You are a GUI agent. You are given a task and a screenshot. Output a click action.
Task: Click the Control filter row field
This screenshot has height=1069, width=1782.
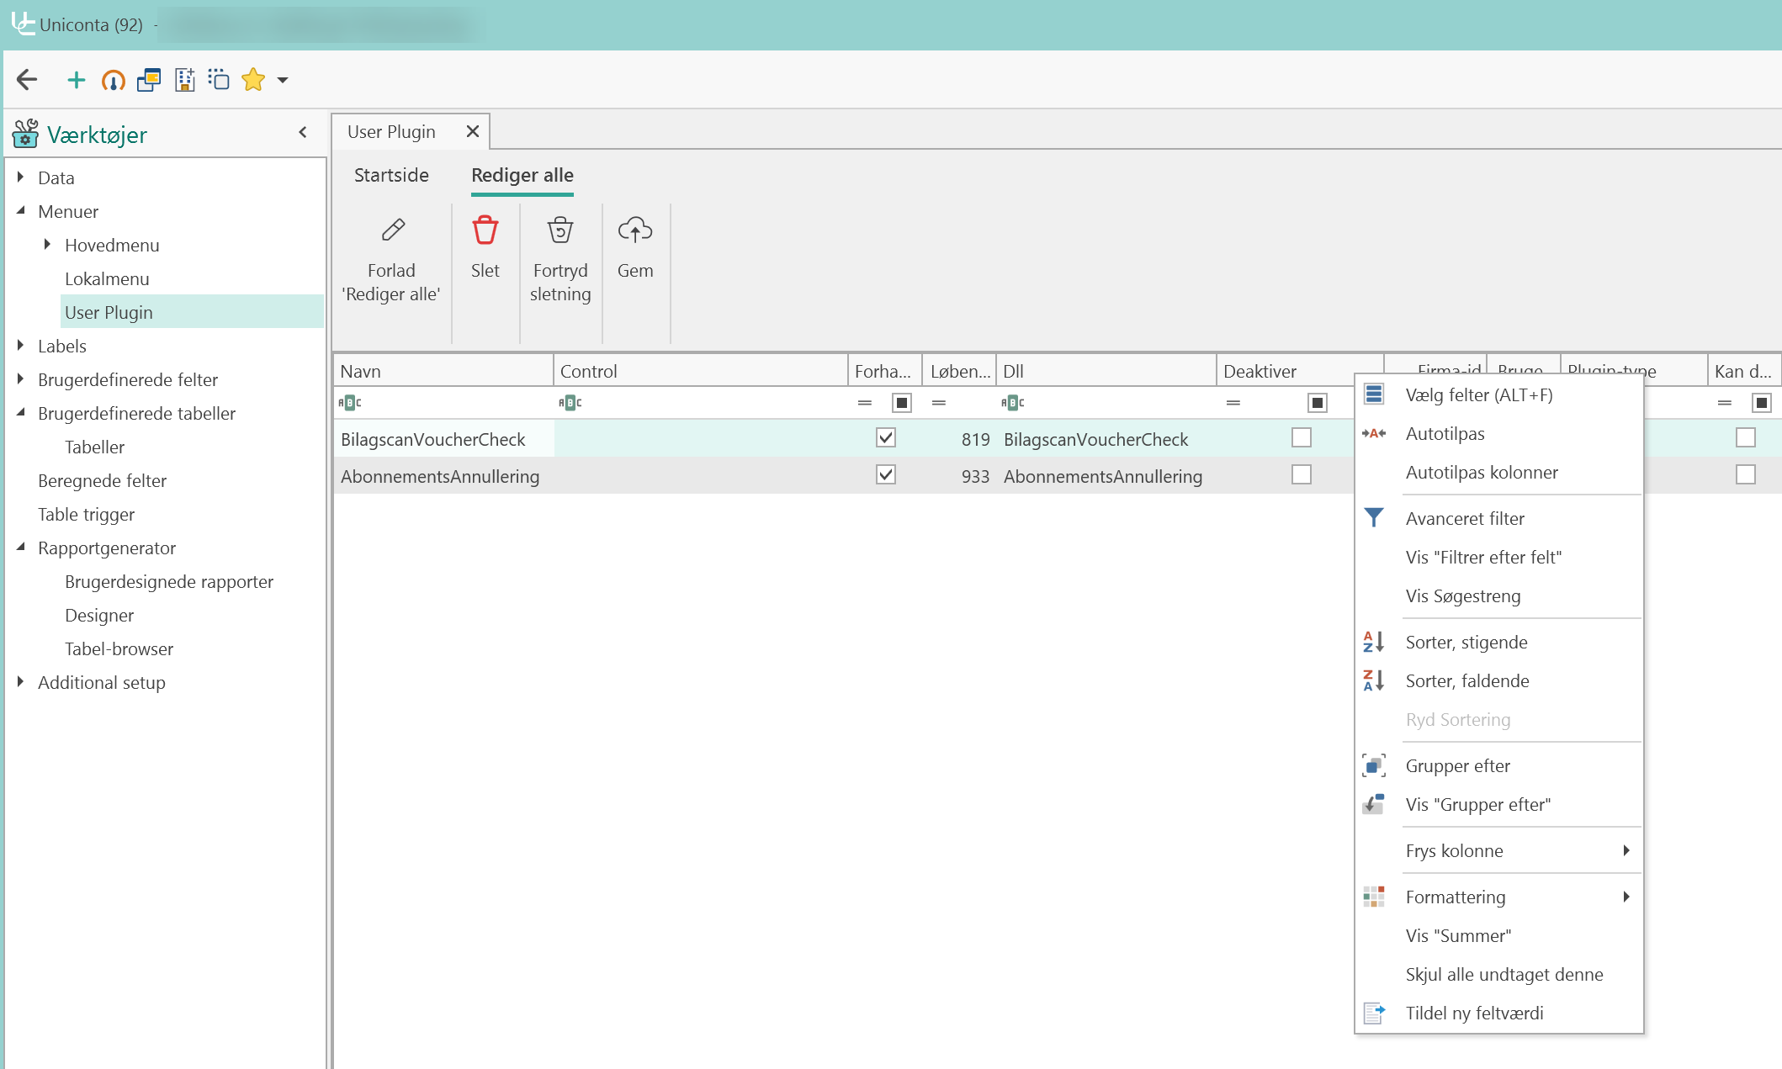point(701,403)
